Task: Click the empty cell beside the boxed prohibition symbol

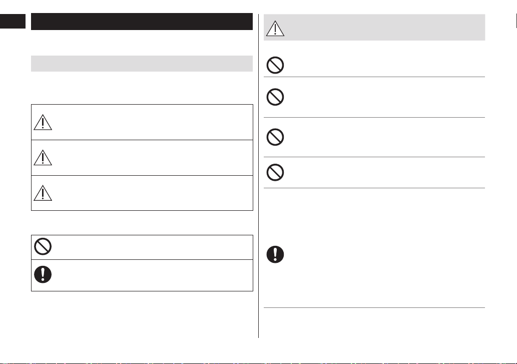Action: (153, 247)
